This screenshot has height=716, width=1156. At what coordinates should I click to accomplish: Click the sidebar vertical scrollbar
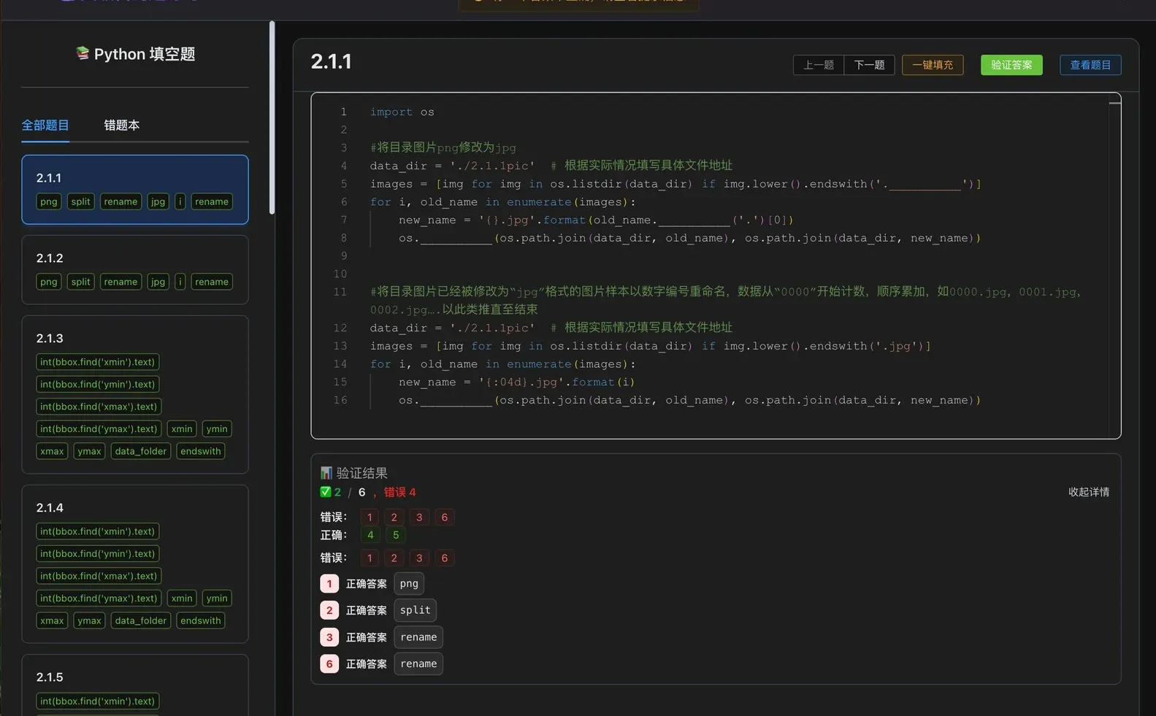(272, 117)
